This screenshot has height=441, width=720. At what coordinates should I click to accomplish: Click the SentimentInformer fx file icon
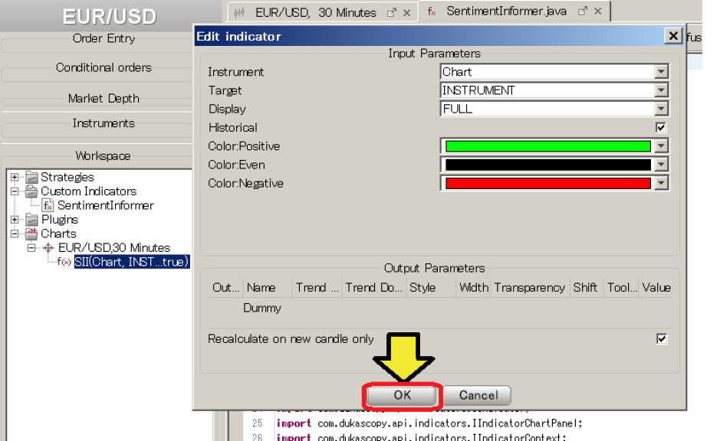(48, 205)
